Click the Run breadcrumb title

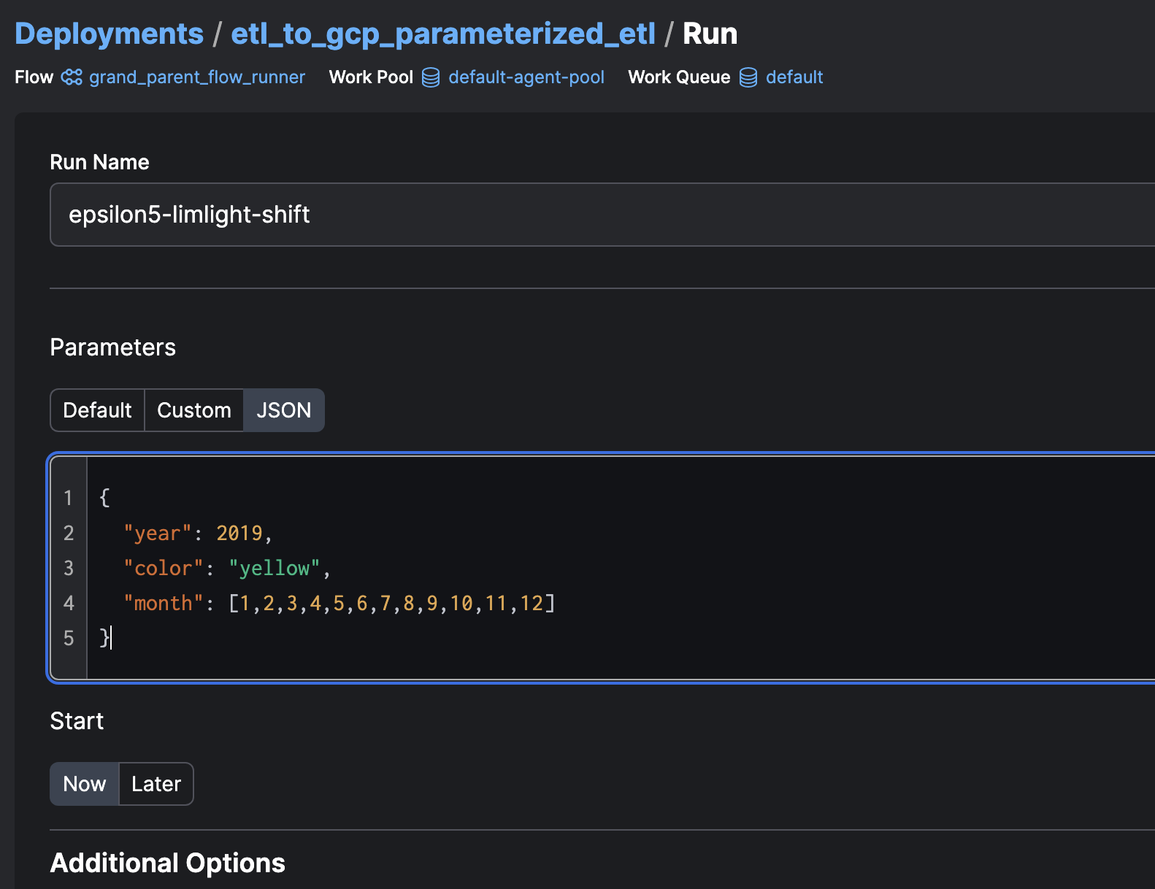(x=710, y=34)
